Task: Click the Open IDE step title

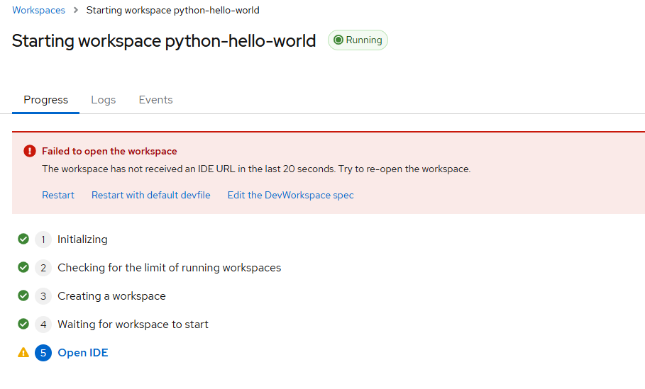Action: [83, 353]
